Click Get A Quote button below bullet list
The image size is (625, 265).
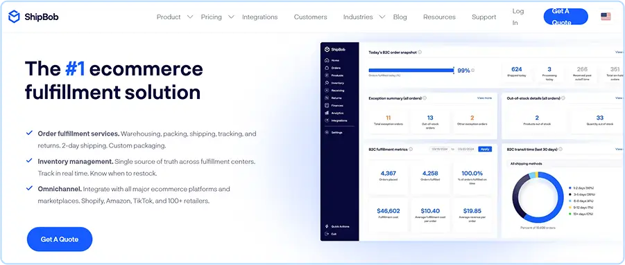click(x=60, y=239)
